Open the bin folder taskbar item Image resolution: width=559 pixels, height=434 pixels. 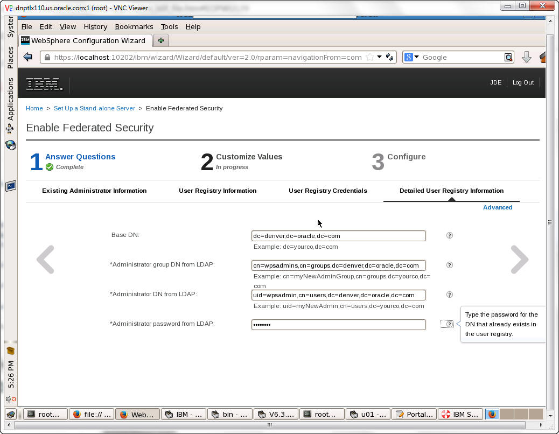click(x=229, y=414)
